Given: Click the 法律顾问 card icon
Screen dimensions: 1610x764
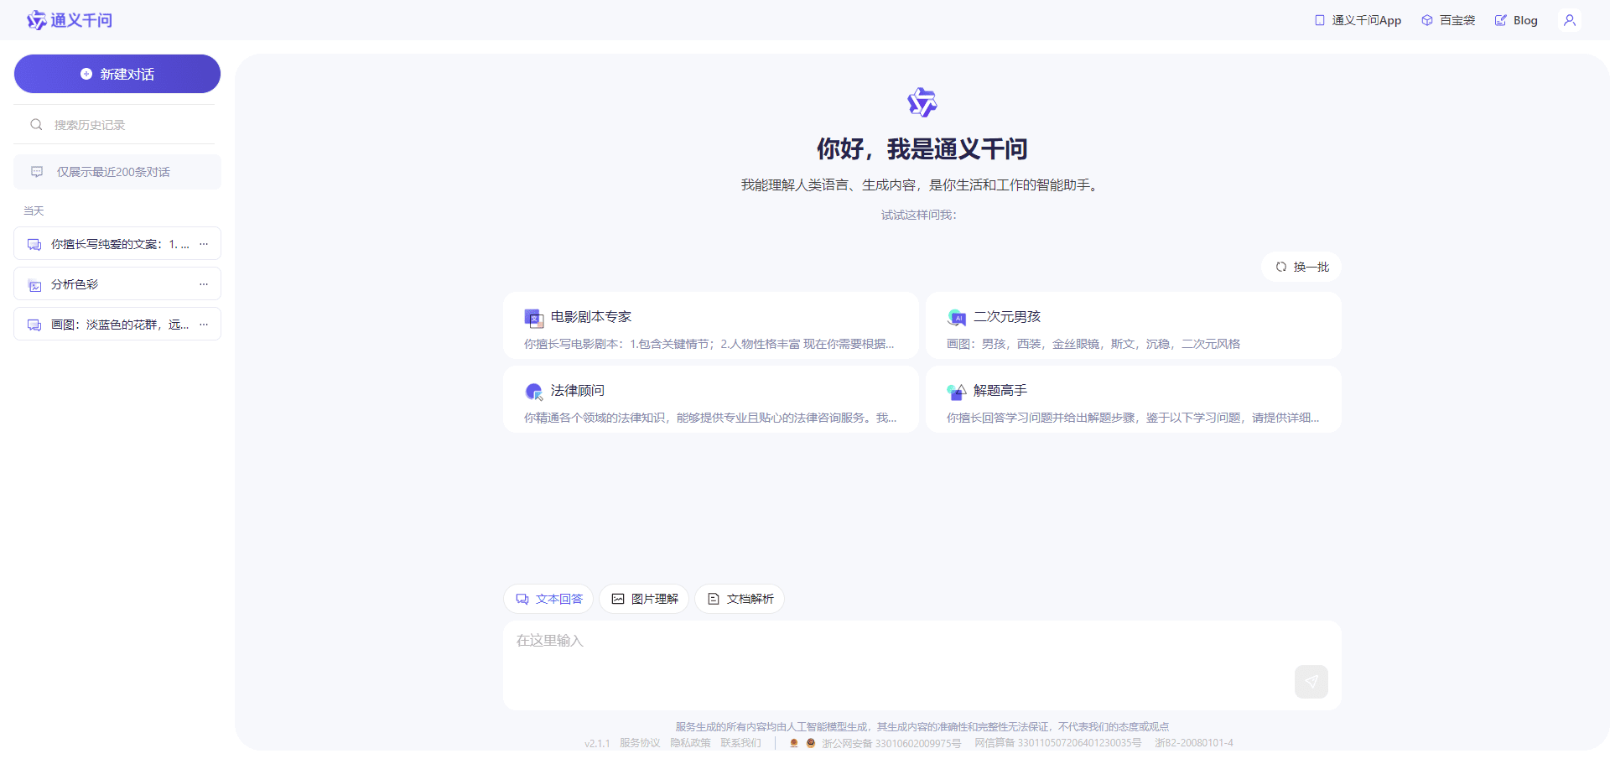Looking at the screenshot, I should (534, 392).
